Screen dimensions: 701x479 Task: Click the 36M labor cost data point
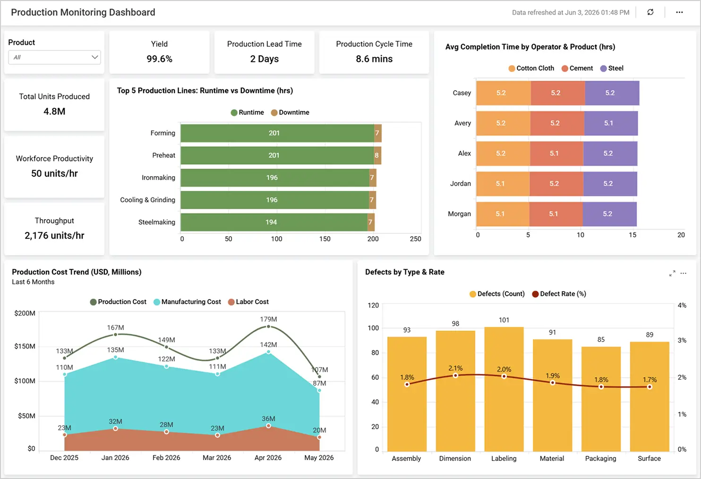268,426
